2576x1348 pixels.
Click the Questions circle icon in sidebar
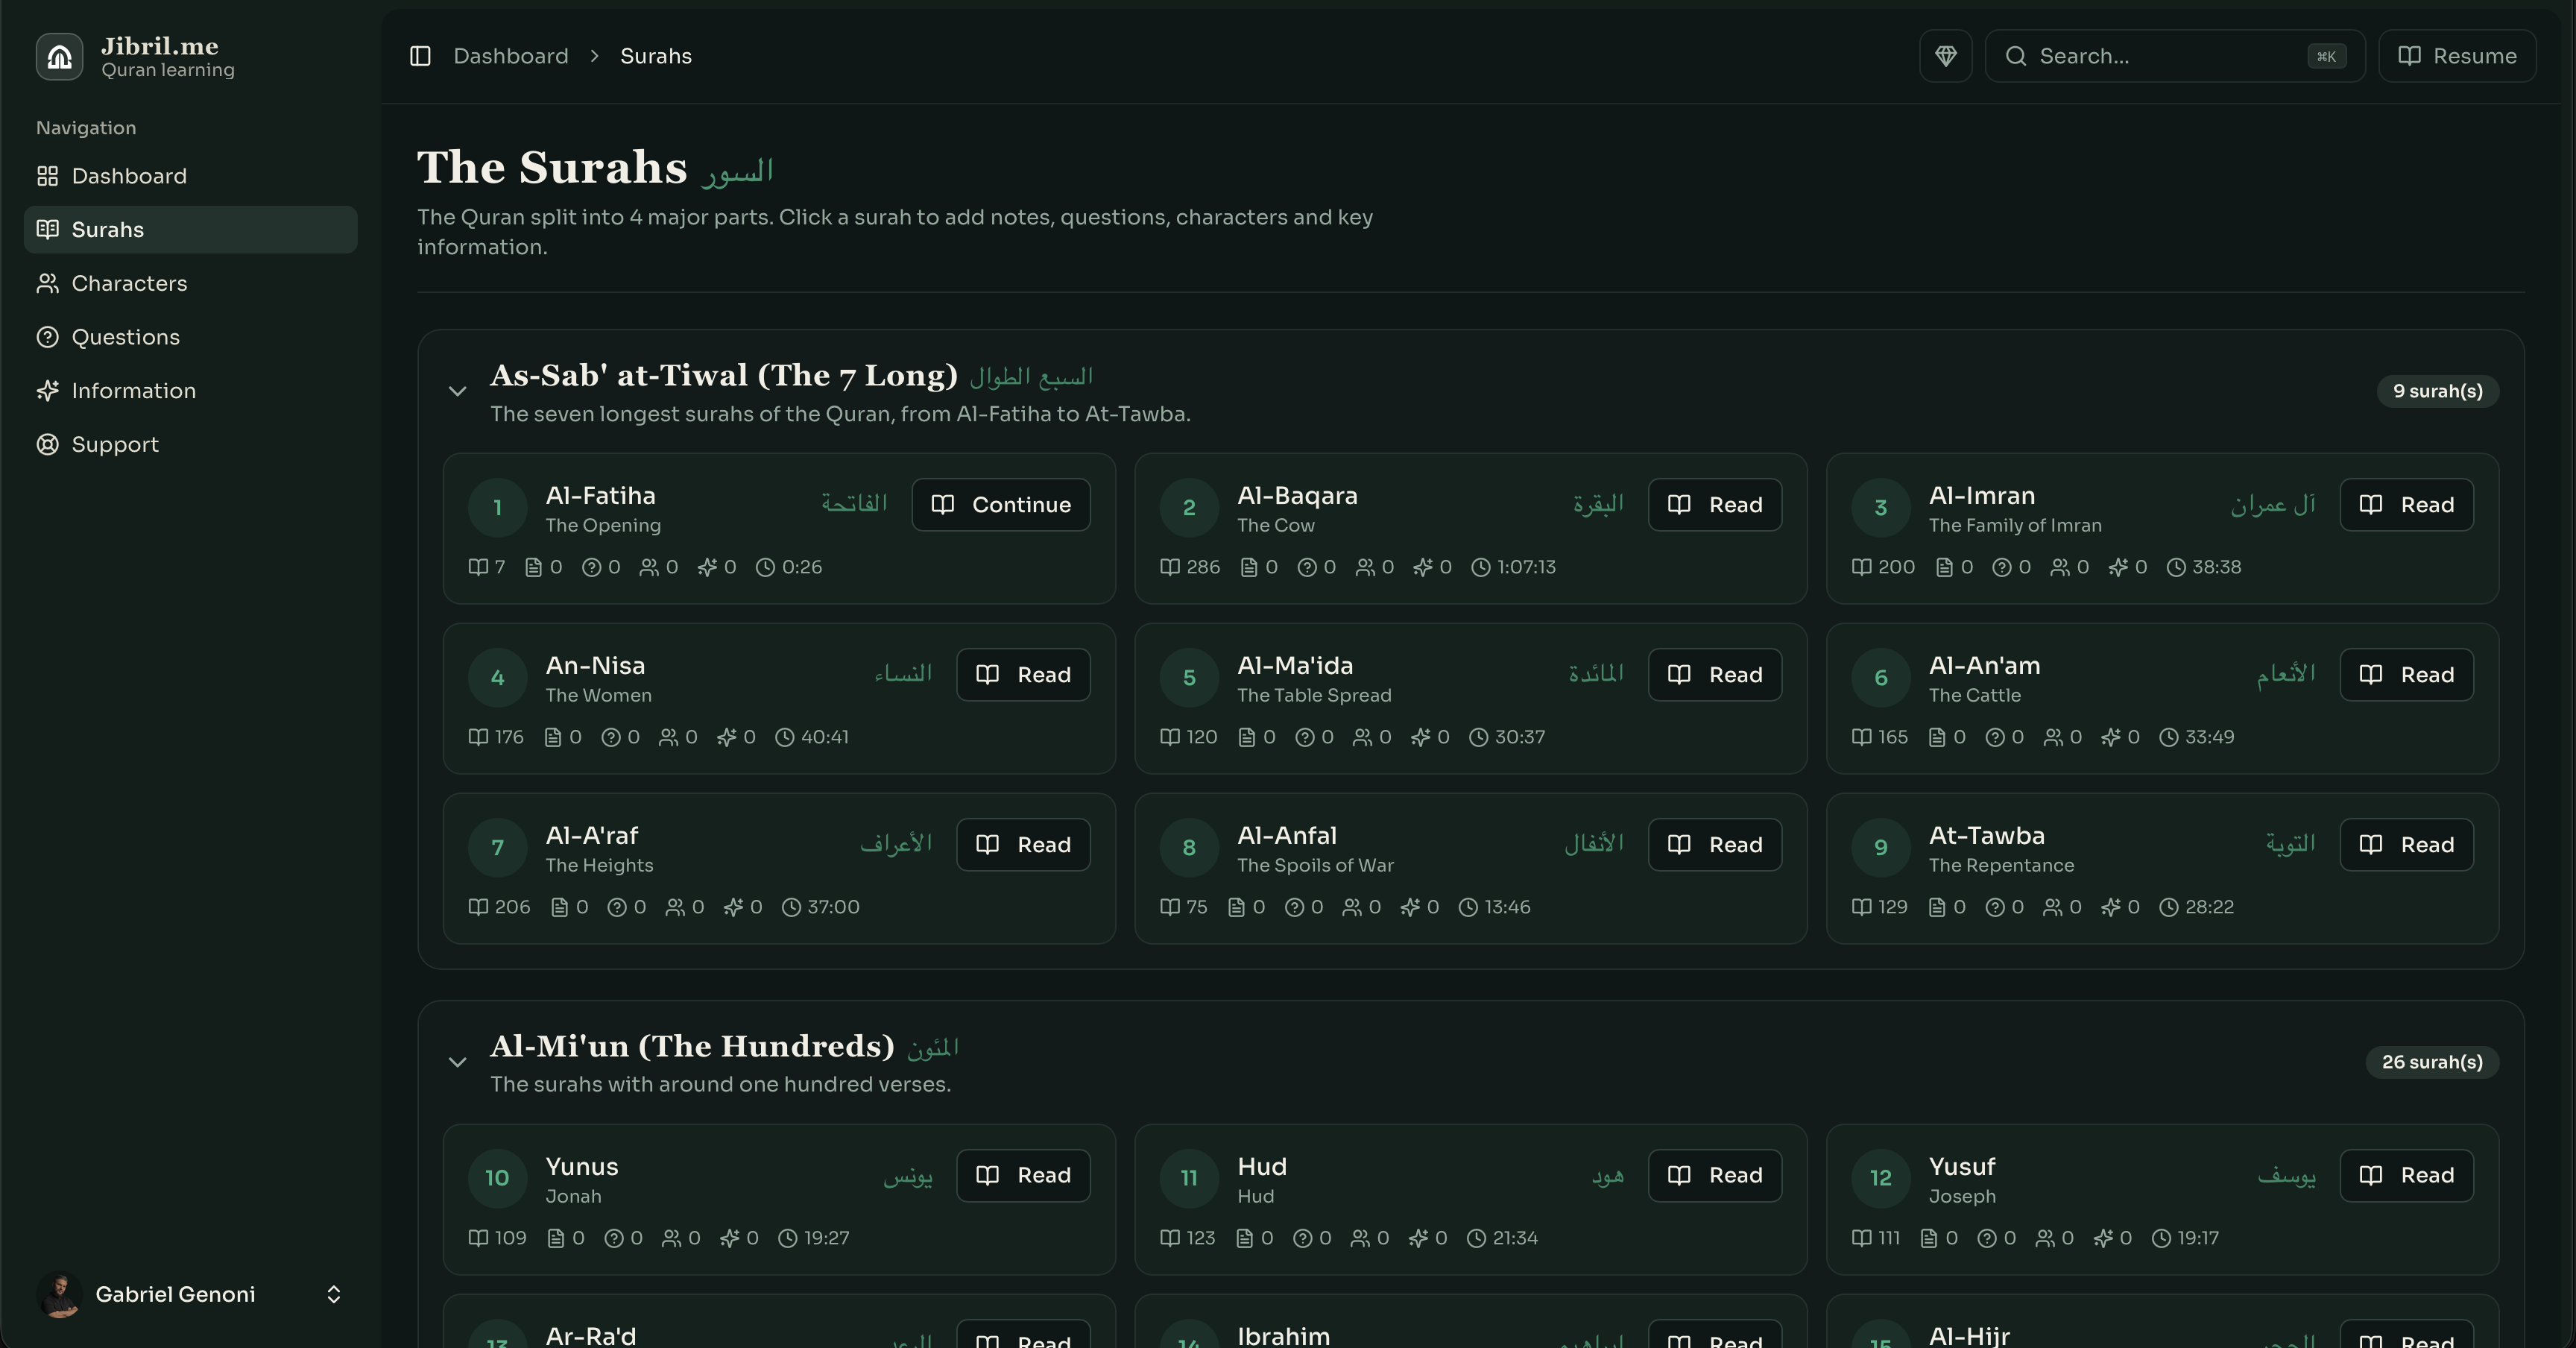pos(47,337)
